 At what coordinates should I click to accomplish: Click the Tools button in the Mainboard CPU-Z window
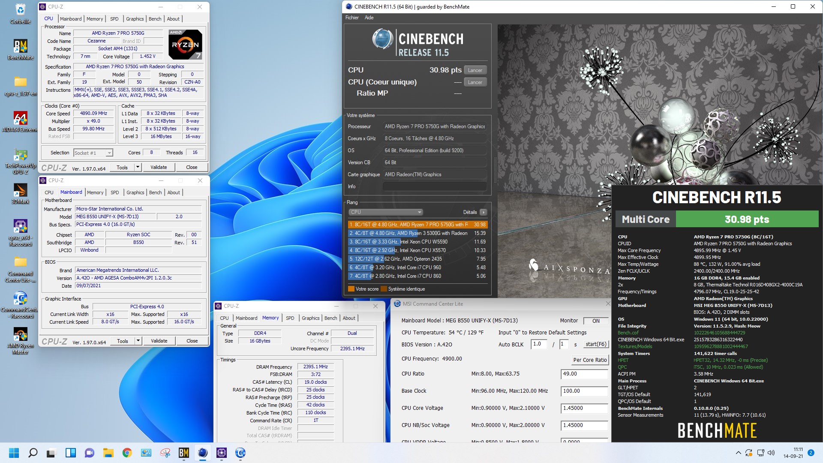[x=123, y=341]
